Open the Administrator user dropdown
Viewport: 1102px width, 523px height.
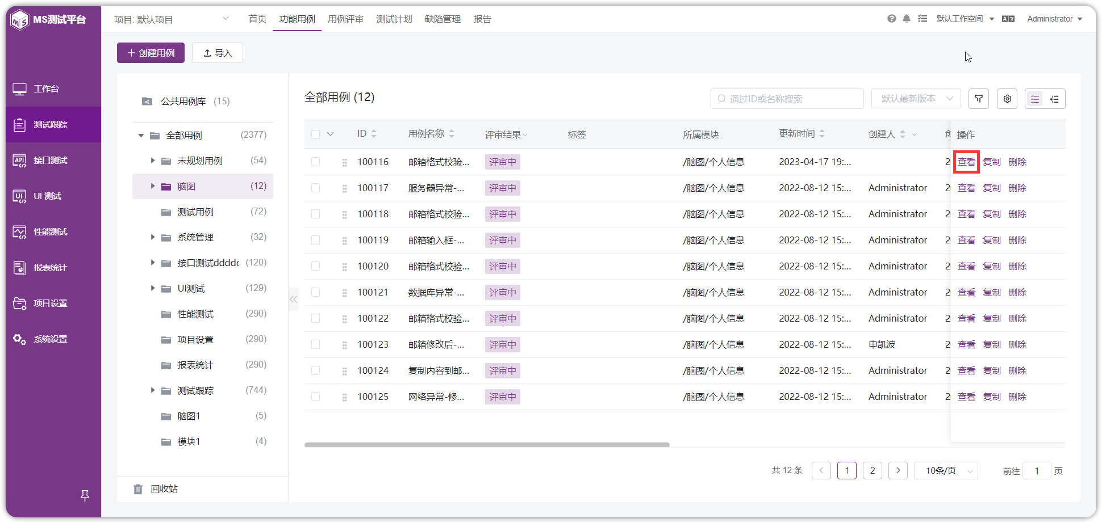[1054, 19]
